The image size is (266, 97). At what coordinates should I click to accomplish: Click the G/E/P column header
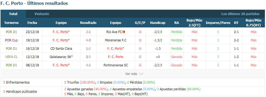(x=140, y=23)
